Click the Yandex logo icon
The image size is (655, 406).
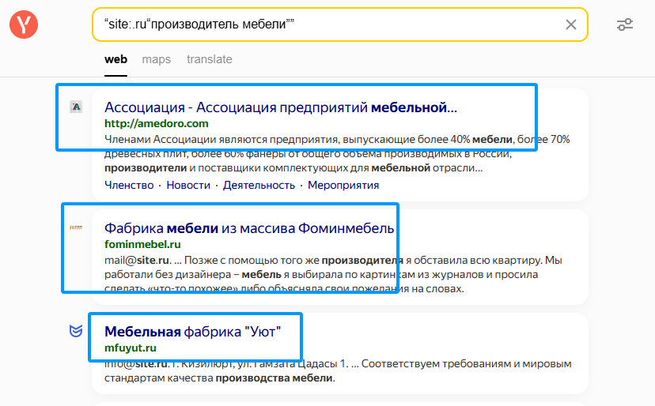(24, 24)
